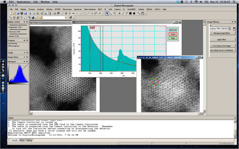Select the line ROI tool
Viewport: 239px width, 149px height.
pos(88,14)
